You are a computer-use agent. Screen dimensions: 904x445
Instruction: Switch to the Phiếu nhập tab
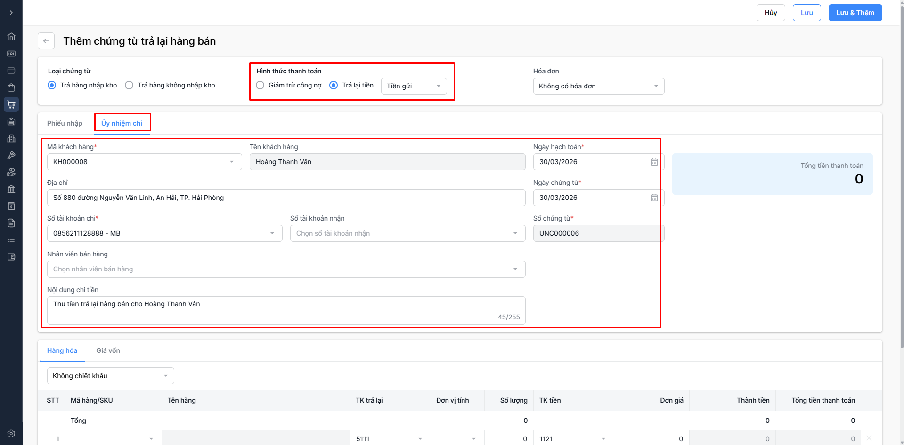65,123
